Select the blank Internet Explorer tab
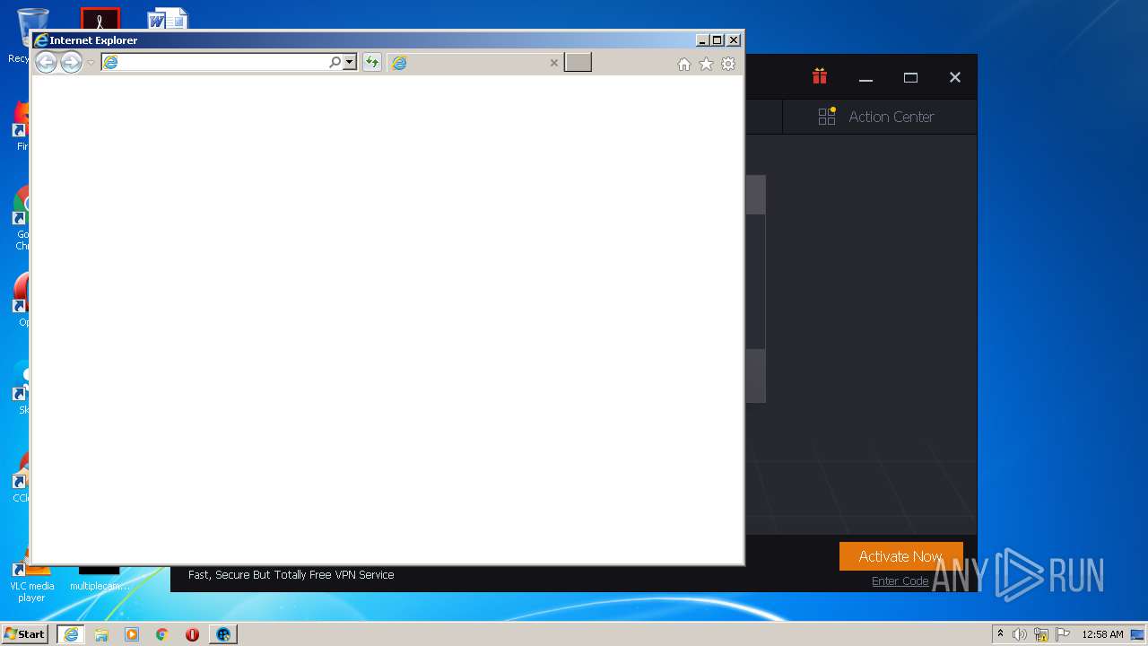 [474, 63]
